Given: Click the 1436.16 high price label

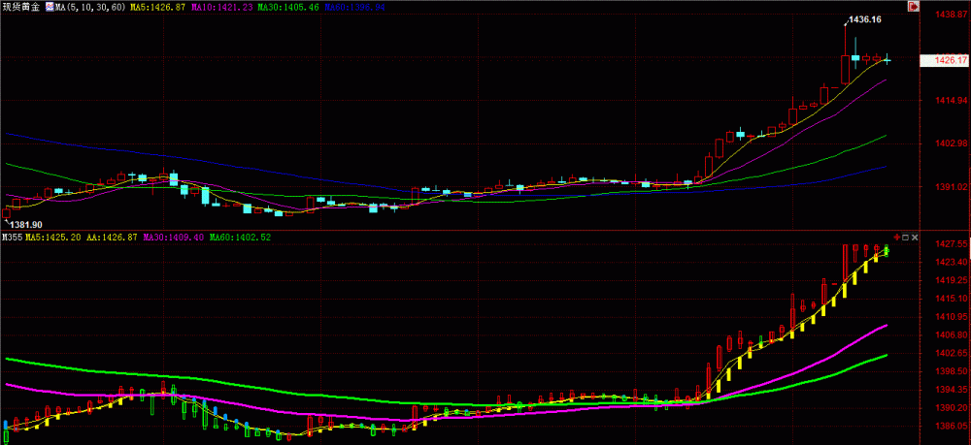Looking at the screenshot, I should (864, 19).
